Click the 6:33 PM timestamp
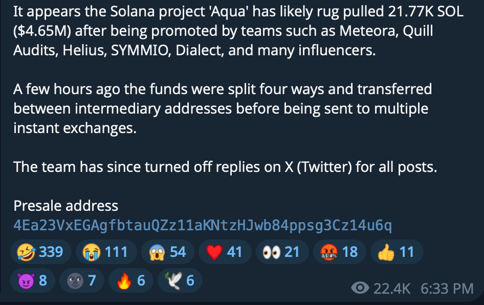 point(447,289)
